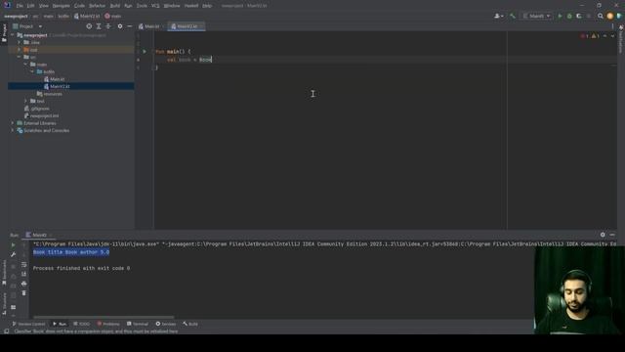Hide the Run tool window
The width and height of the screenshot is (625, 352).
tap(612, 235)
